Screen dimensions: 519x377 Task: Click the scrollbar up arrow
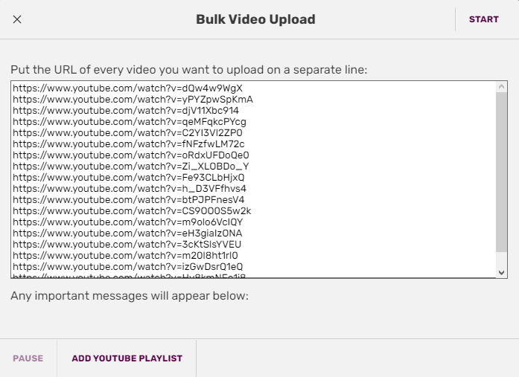click(x=501, y=87)
